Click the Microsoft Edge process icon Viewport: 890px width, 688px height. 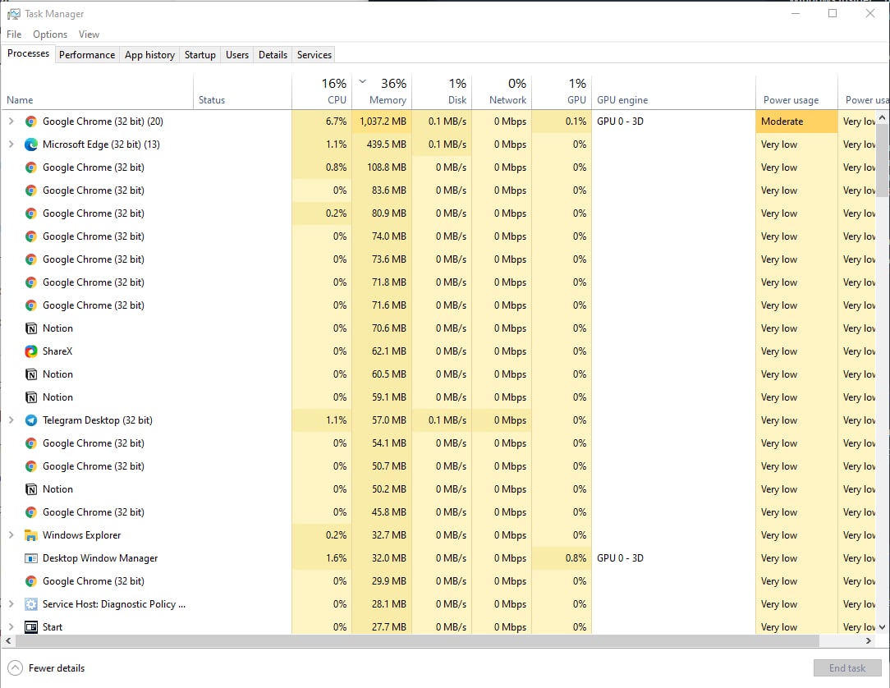pyautogui.click(x=31, y=144)
